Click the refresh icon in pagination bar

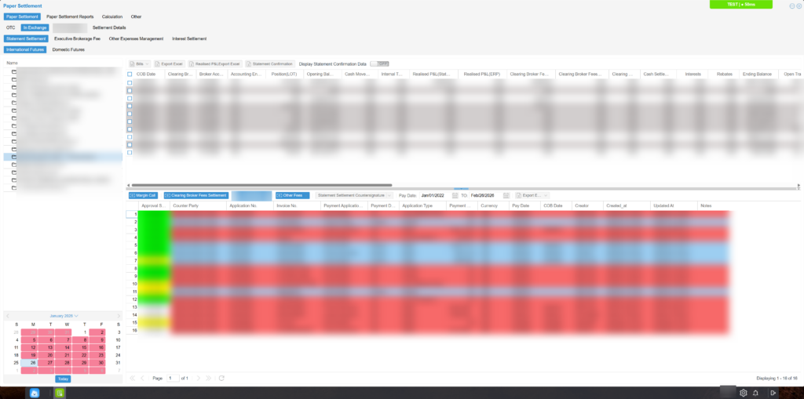tap(222, 378)
